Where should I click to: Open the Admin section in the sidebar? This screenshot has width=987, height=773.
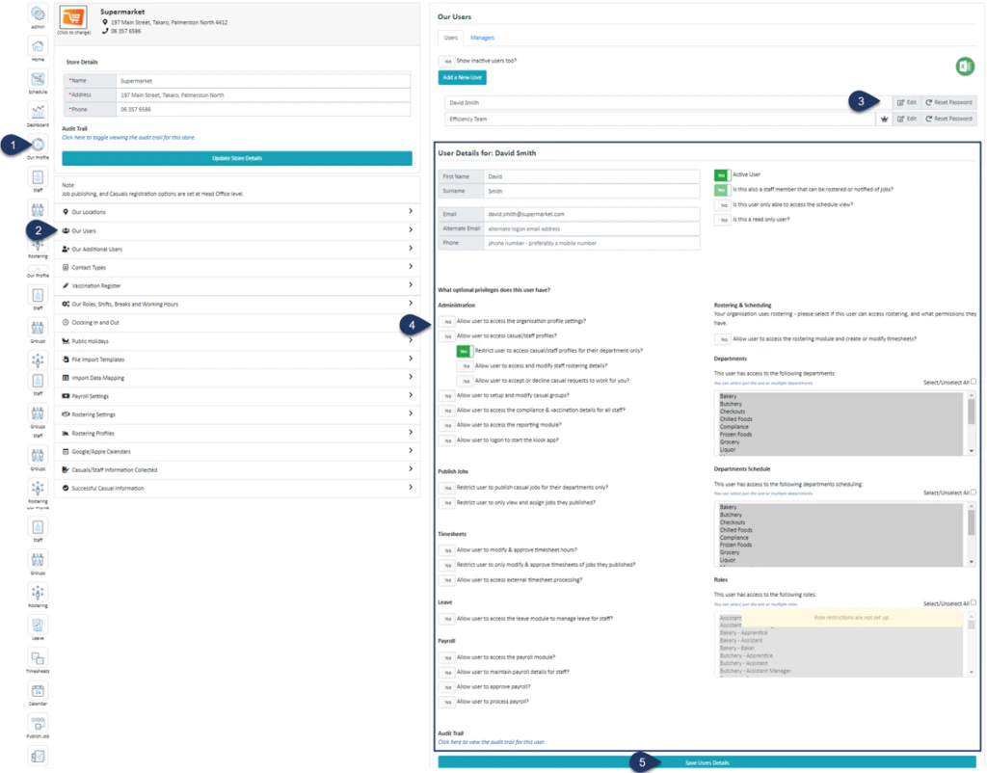38,13
